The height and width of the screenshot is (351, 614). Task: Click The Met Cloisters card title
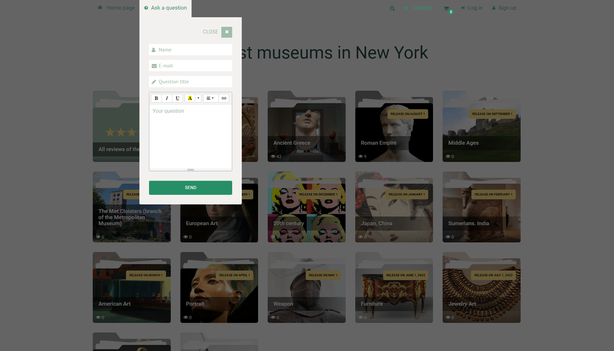(x=130, y=217)
